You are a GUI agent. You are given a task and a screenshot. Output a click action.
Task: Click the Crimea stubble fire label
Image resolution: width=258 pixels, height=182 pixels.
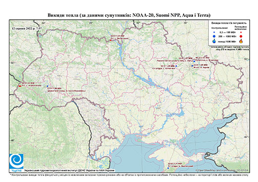181,165
